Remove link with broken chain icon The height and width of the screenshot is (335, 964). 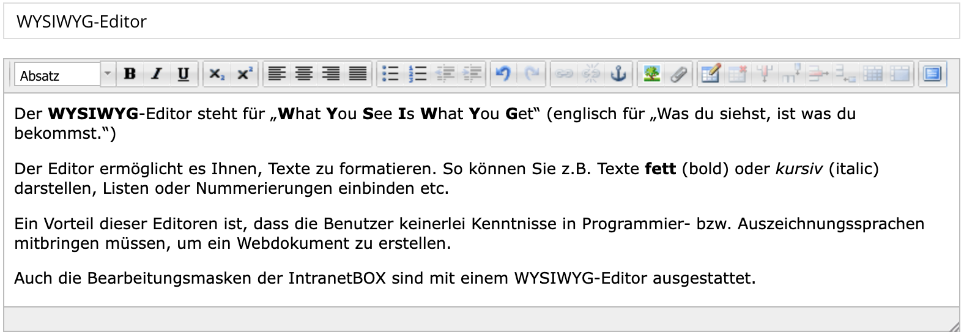point(591,74)
